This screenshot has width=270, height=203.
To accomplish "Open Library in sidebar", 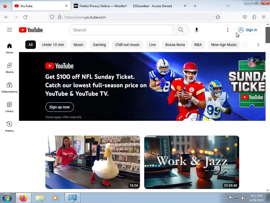I will click(9, 107).
